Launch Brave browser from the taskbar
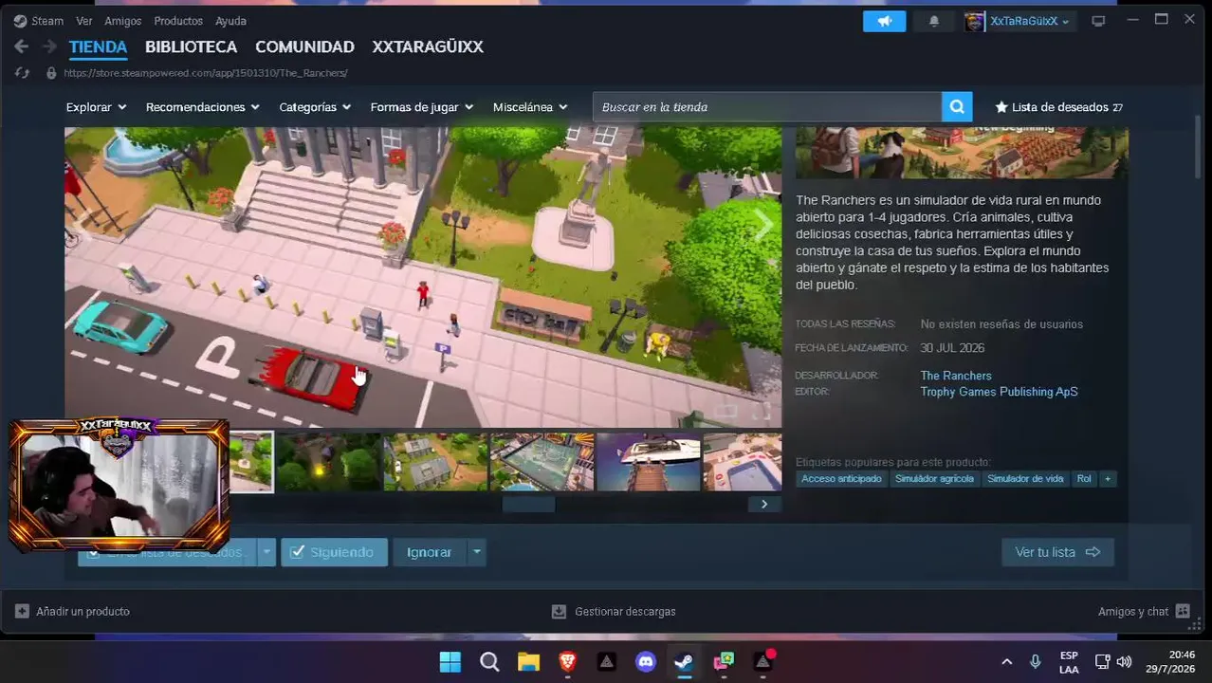Screen dimensions: 1212x683 567,661
